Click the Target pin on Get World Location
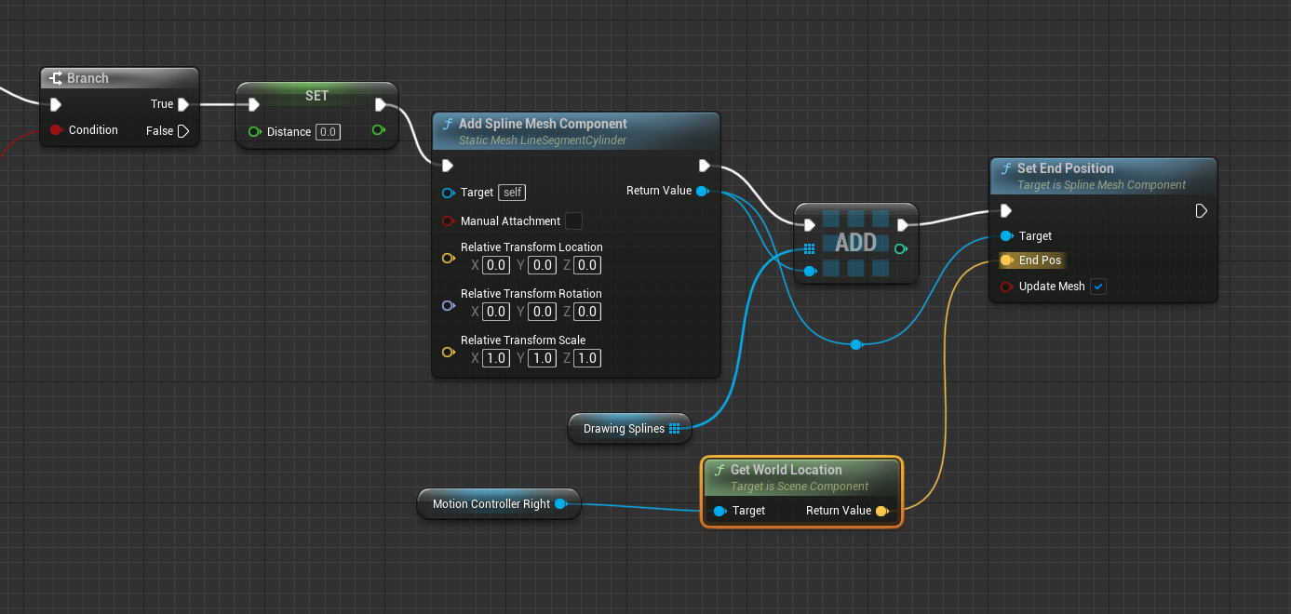 point(719,511)
